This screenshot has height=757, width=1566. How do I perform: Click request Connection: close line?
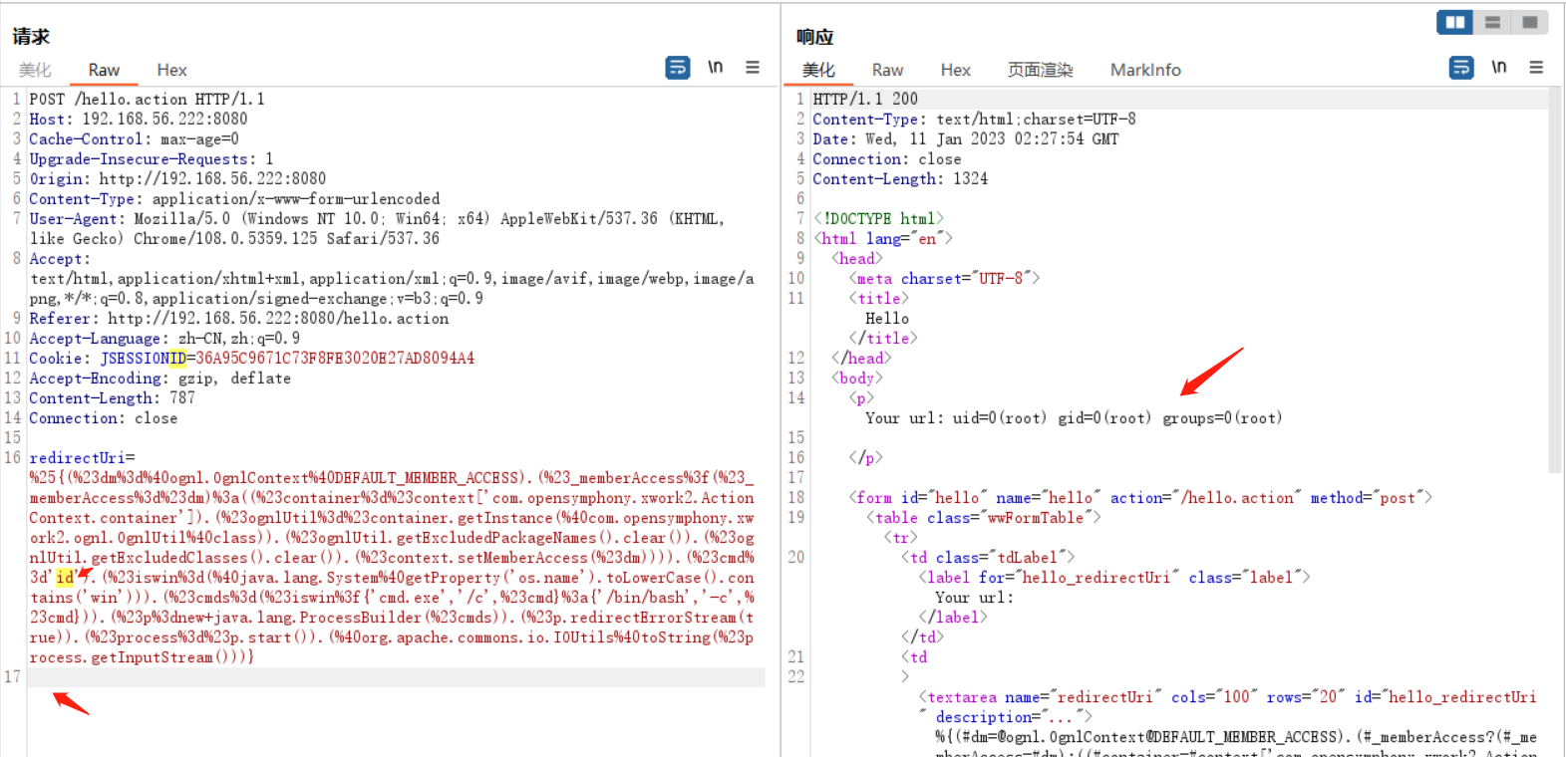click(103, 418)
